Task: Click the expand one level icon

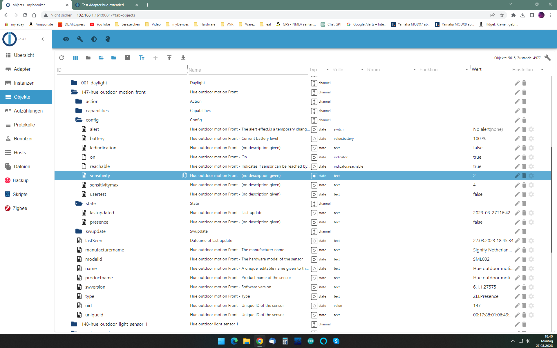Action: [x=128, y=58]
